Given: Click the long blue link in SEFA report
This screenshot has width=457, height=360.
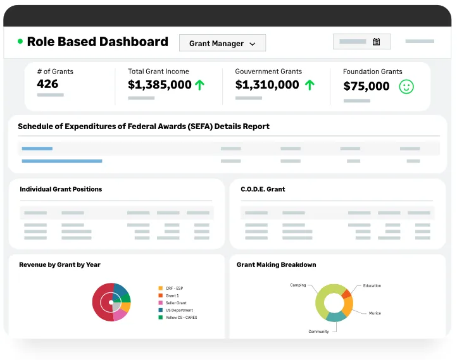Looking at the screenshot, I should tap(62, 161).
